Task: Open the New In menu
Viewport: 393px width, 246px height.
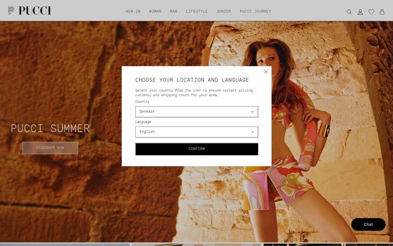Action: 133,11
